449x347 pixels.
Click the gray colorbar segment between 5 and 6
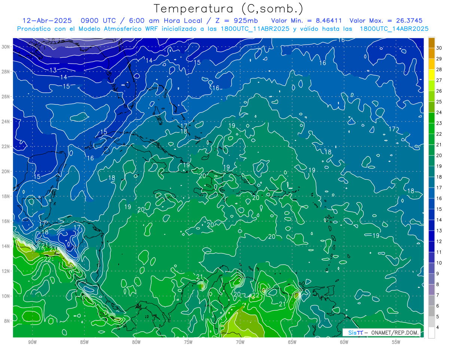(x=431, y=311)
